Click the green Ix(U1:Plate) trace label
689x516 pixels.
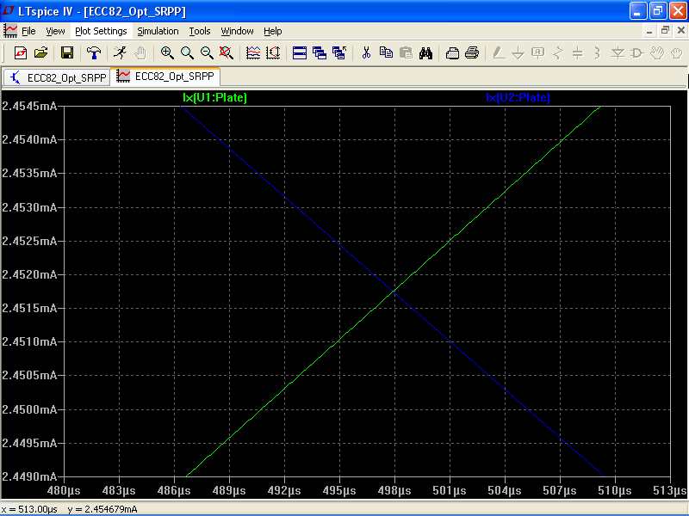tap(214, 97)
